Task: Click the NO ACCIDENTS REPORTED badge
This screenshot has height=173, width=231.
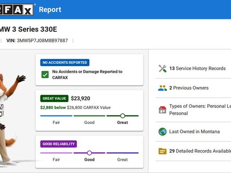Action: 65,62
